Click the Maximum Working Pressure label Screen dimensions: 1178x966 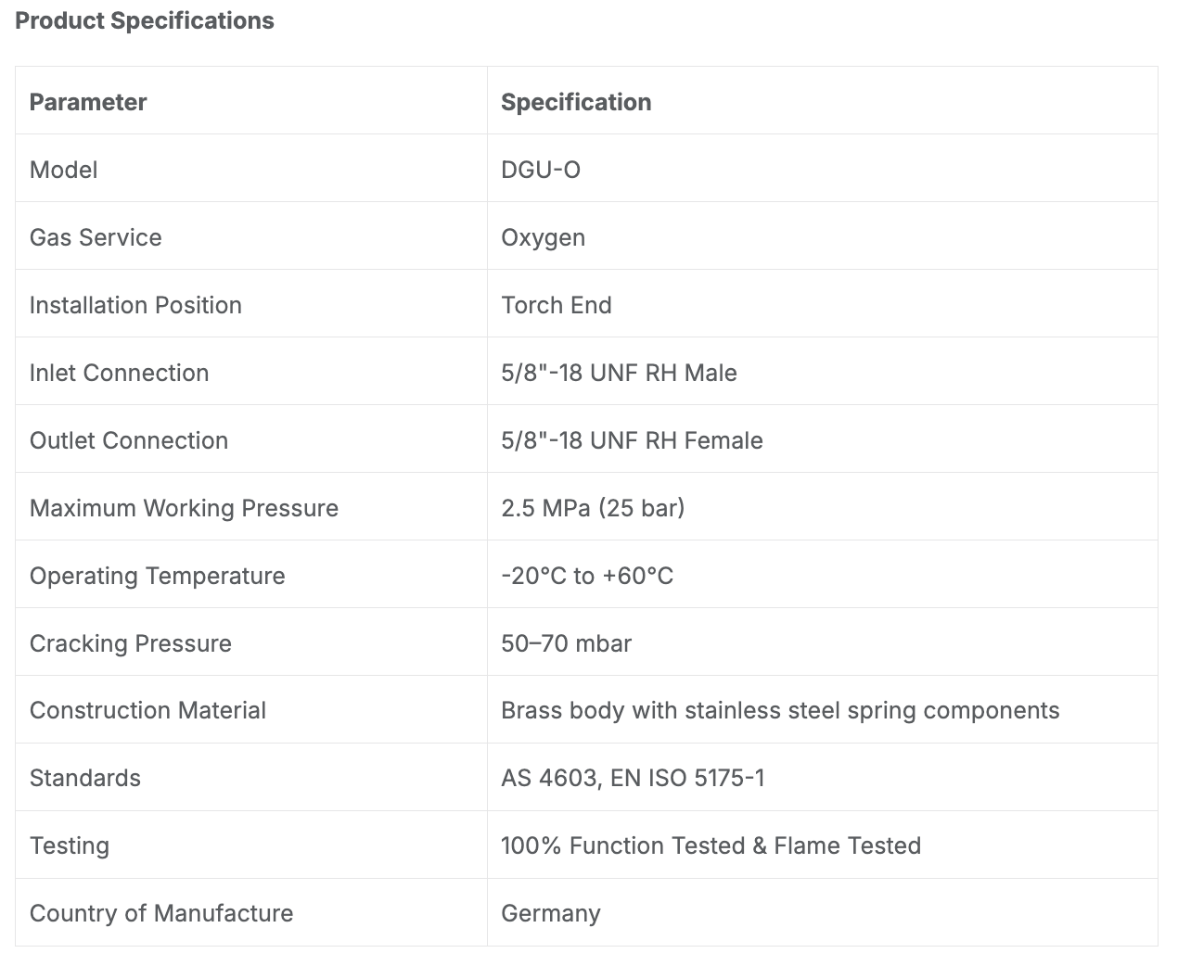(x=184, y=508)
